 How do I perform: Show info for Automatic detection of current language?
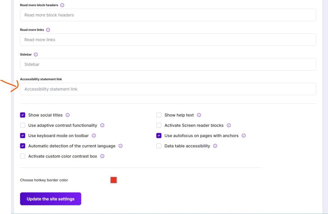pyautogui.click(x=120, y=146)
